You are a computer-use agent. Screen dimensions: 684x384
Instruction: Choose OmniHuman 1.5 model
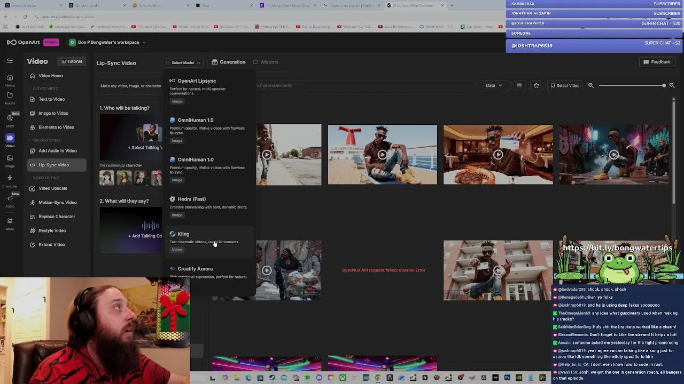click(x=209, y=130)
